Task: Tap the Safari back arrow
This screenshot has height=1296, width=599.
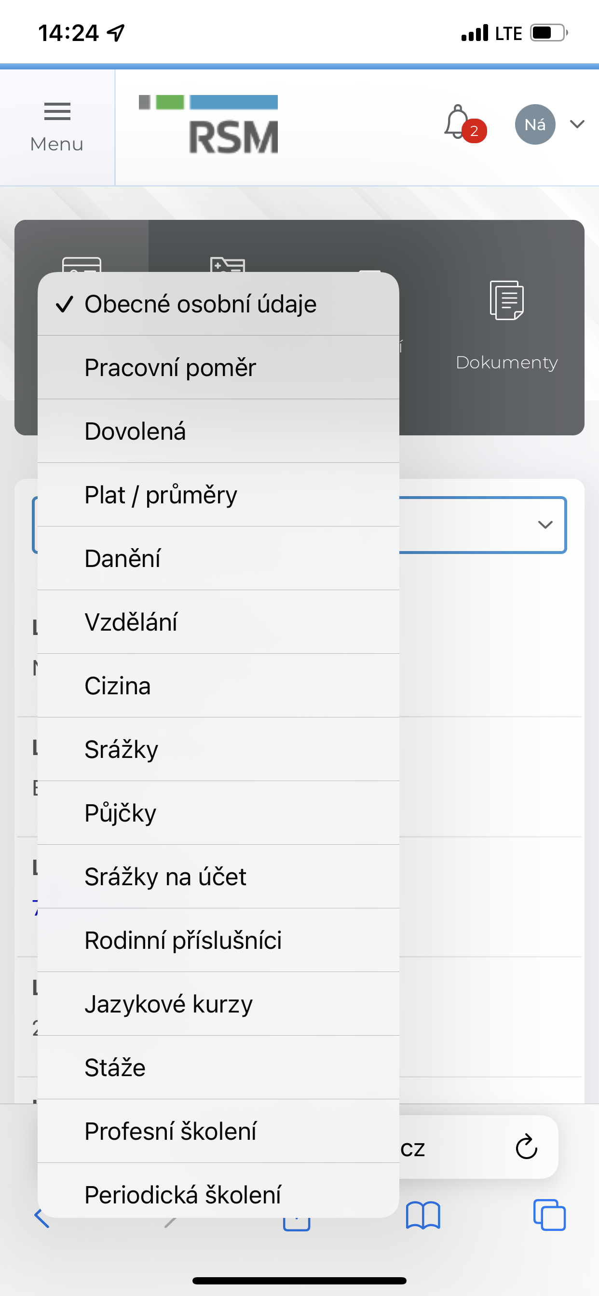Action: click(x=42, y=1217)
